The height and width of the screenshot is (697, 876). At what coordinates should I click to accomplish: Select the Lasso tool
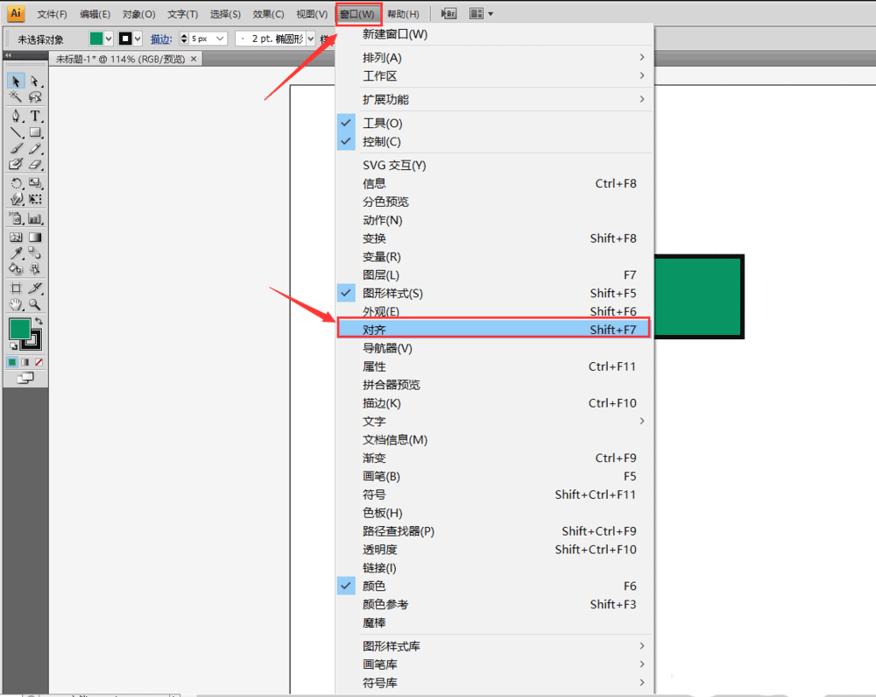[35, 97]
